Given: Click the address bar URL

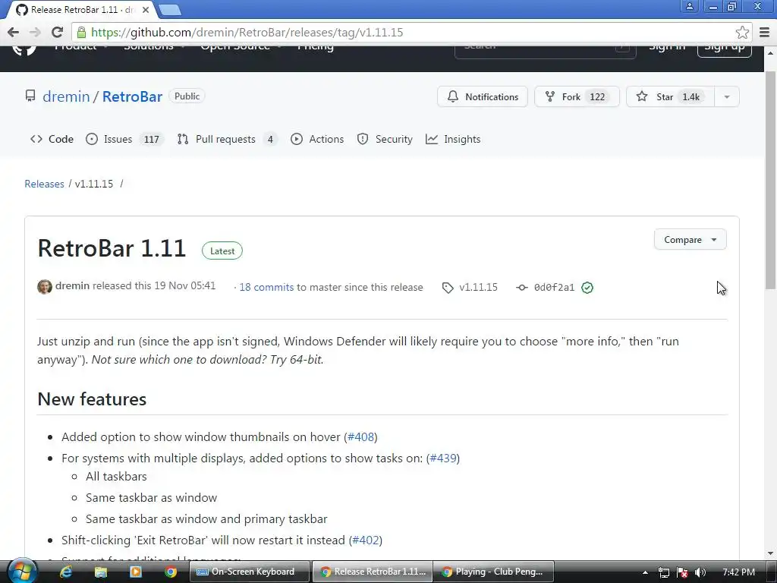Looking at the screenshot, I should click(247, 32).
